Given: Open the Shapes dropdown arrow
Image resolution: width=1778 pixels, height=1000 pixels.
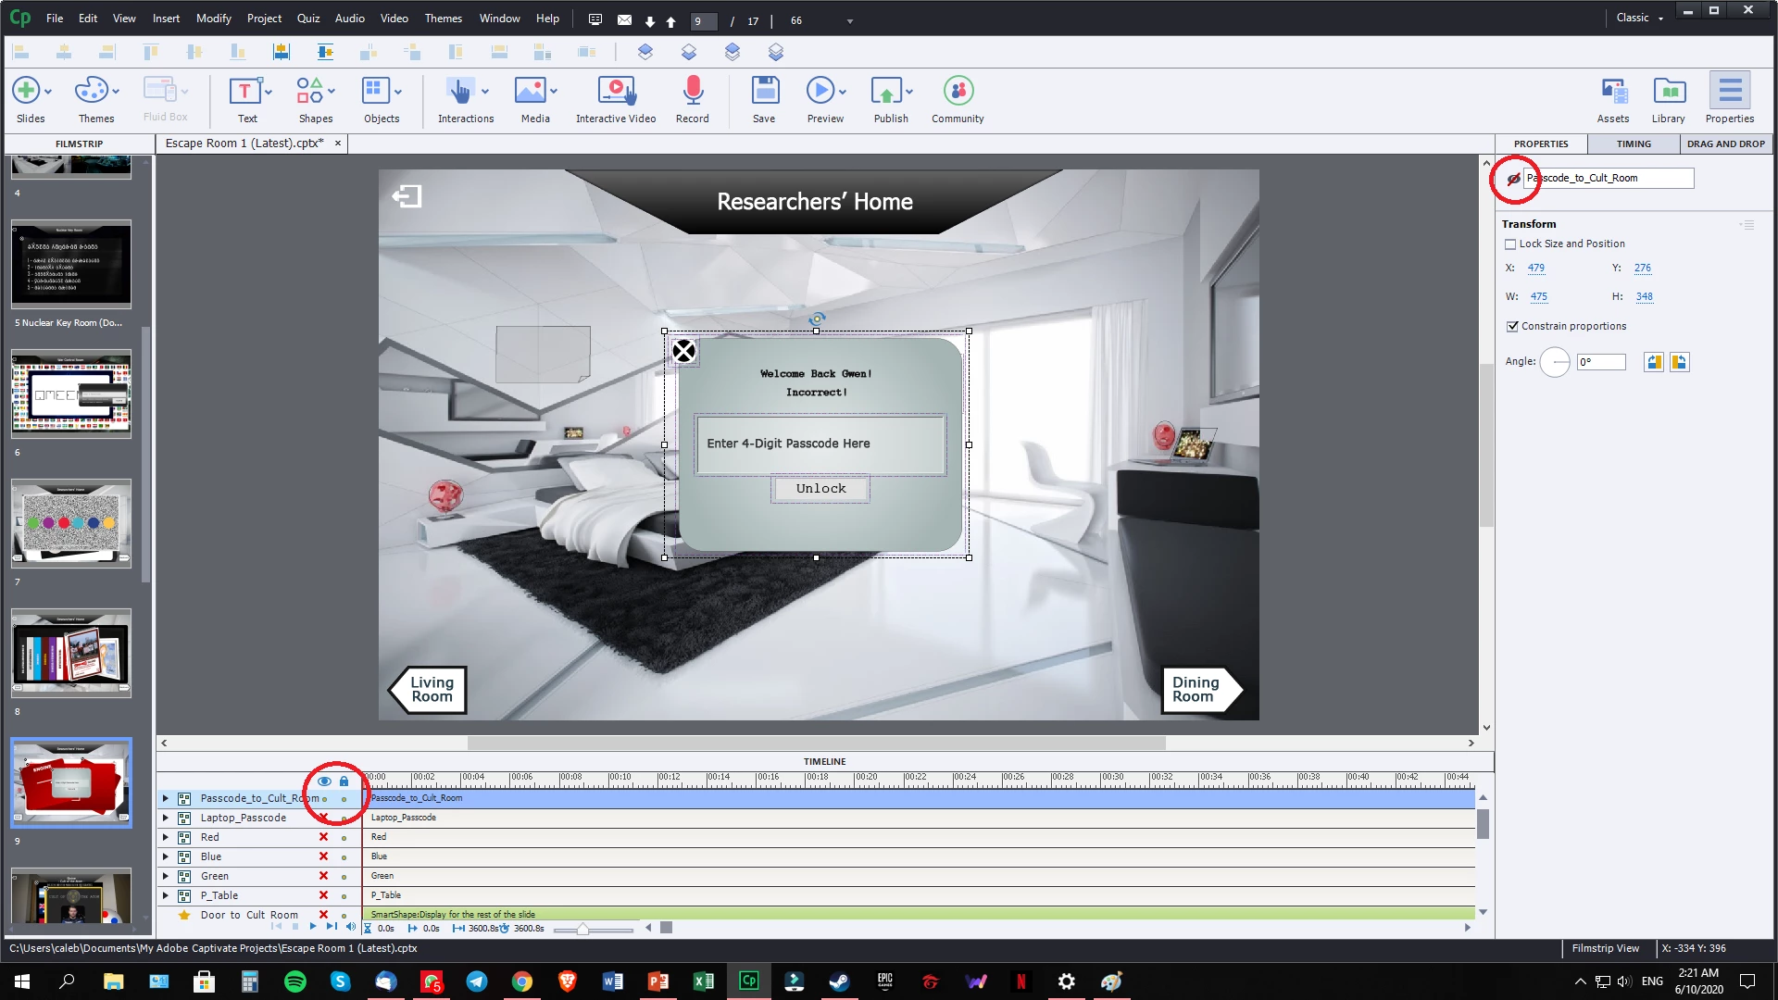Looking at the screenshot, I should [x=332, y=92].
